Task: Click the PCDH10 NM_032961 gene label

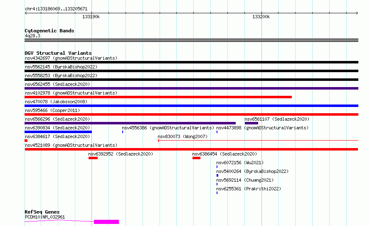Action: pos(45,217)
